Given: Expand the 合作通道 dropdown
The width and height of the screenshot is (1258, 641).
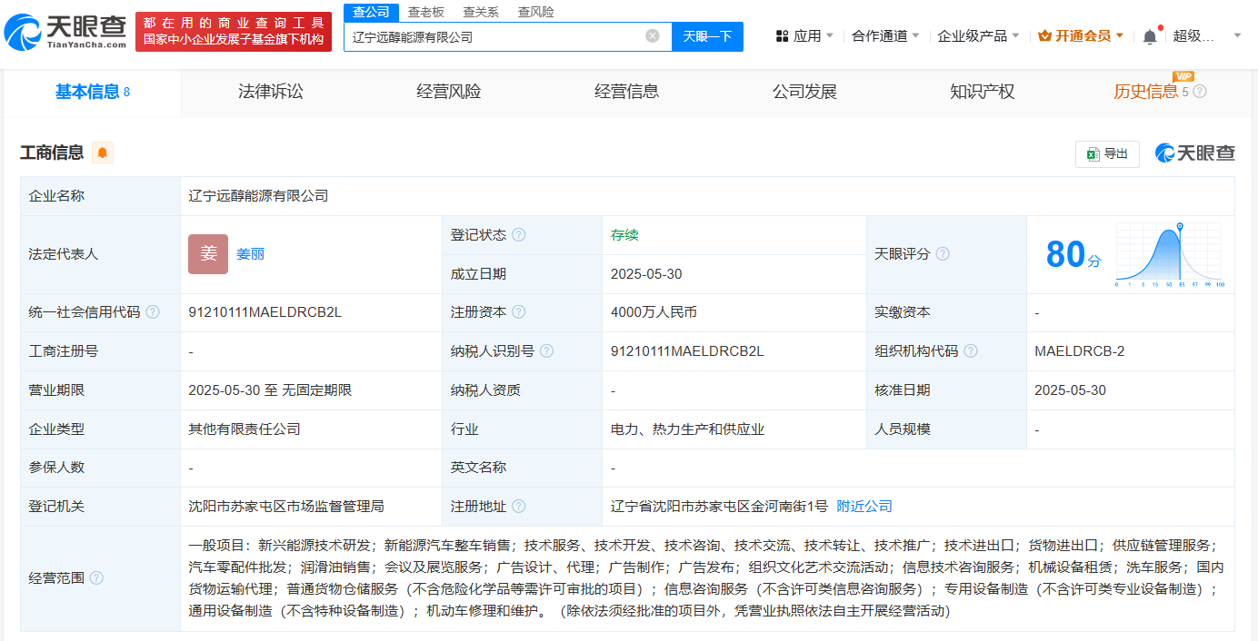Looking at the screenshot, I should click(885, 36).
